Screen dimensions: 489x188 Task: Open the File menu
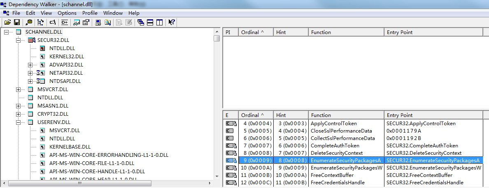16,13
